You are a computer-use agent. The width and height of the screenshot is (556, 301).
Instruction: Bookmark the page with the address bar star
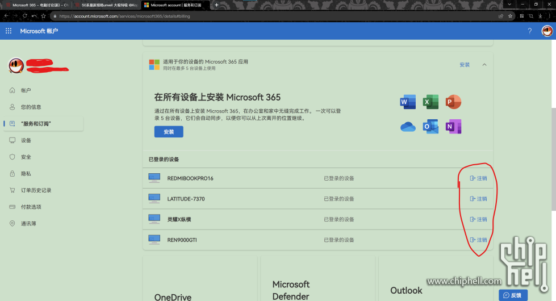coord(510,16)
